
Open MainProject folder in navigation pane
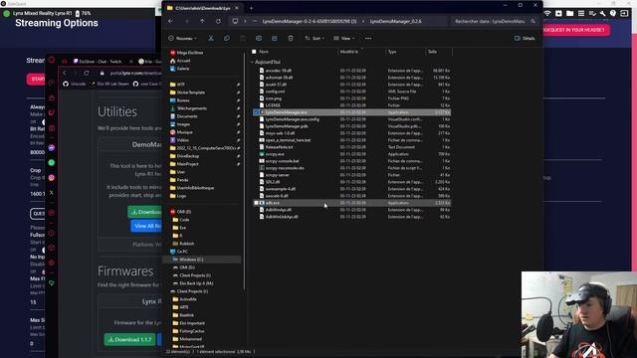click(184, 164)
